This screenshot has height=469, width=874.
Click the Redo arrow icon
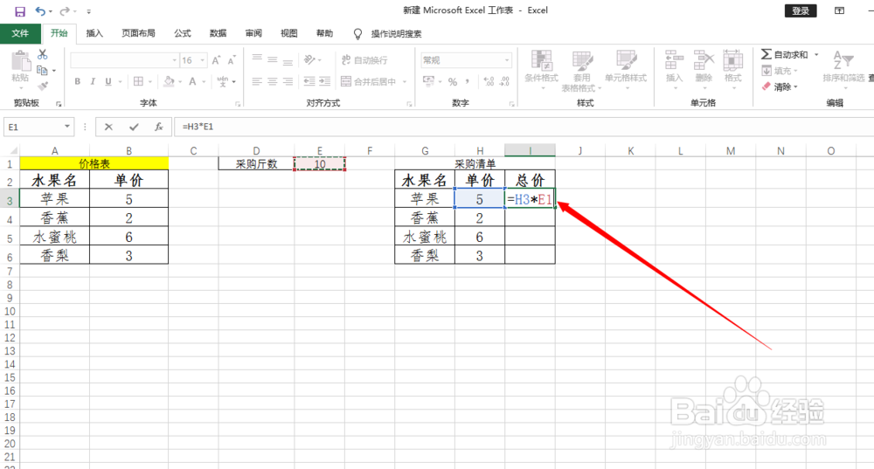click(x=65, y=11)
